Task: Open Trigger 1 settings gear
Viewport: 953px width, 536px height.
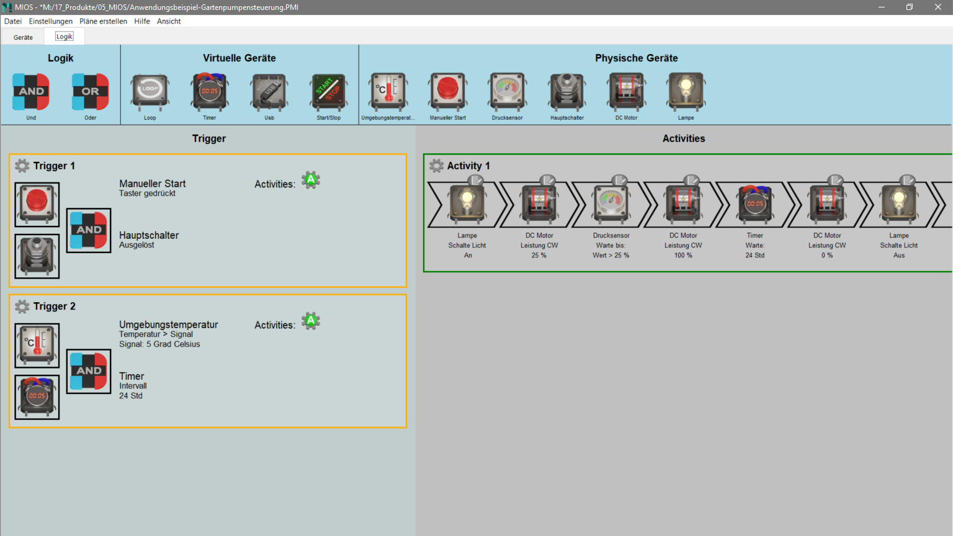Action: 22,166
